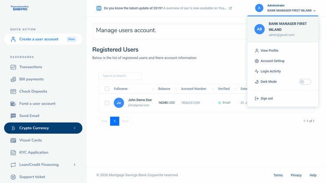The image size is (326, 183).
Task: Expand the Crypto Currency submenu
Action: (x=75, y=128)
